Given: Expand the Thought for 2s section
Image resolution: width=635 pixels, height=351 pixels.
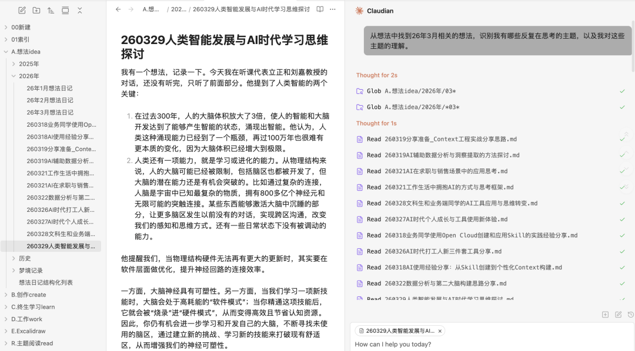Looking at the screenshot, I should pyautogui.click(x=377, y=75).
